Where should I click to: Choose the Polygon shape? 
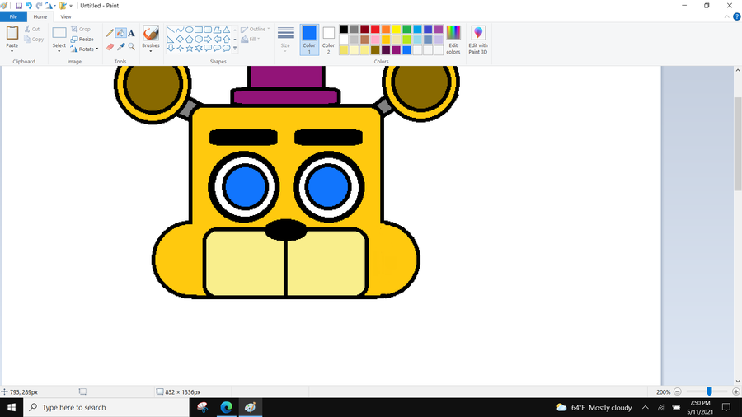(x=217, y=30)
